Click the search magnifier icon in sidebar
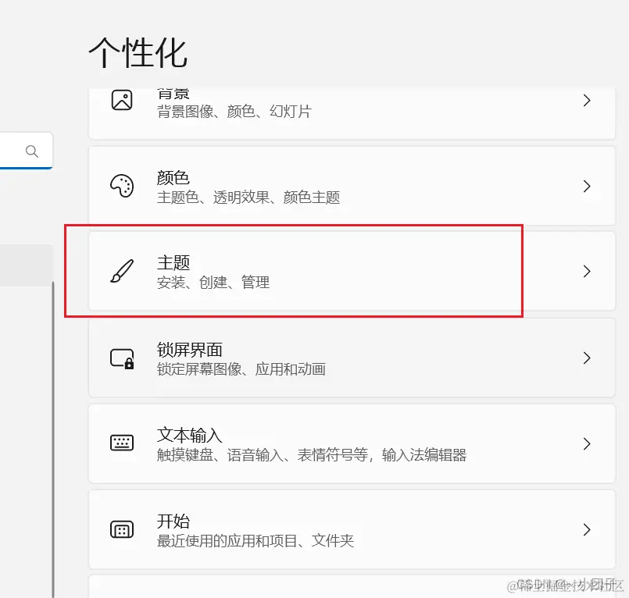 [30, 151]
